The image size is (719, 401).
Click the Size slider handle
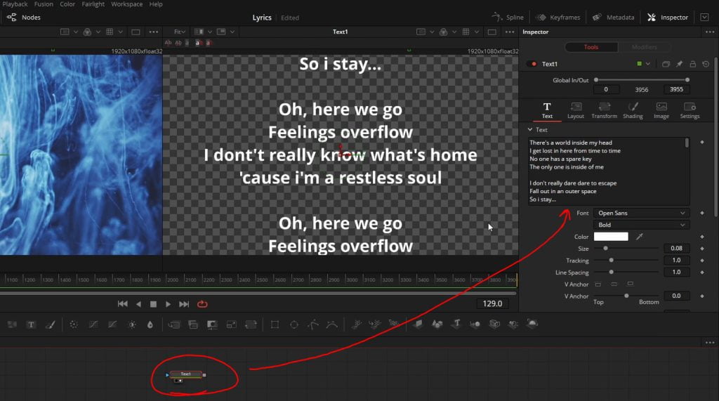click(605, 248)
